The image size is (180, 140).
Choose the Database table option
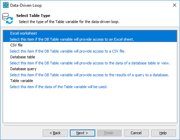click(x=23, y=57)
